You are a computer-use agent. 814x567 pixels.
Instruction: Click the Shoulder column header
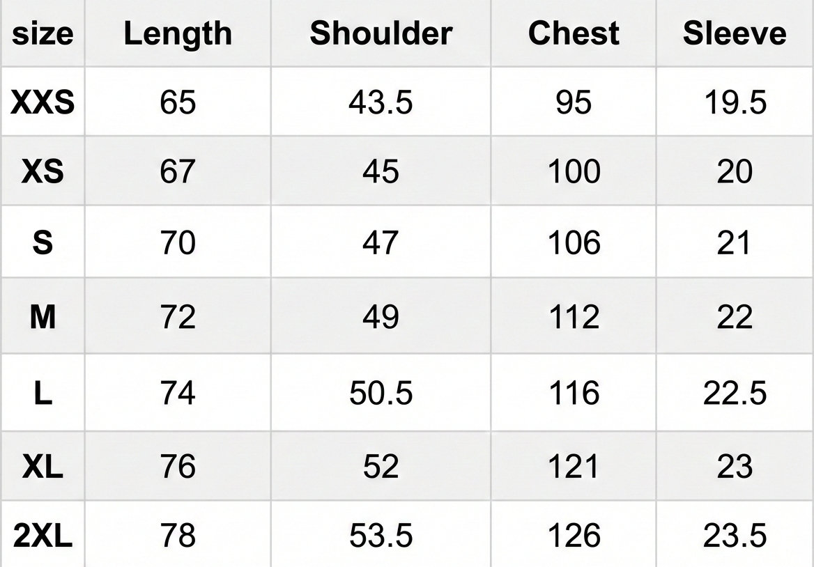point(381,33)
